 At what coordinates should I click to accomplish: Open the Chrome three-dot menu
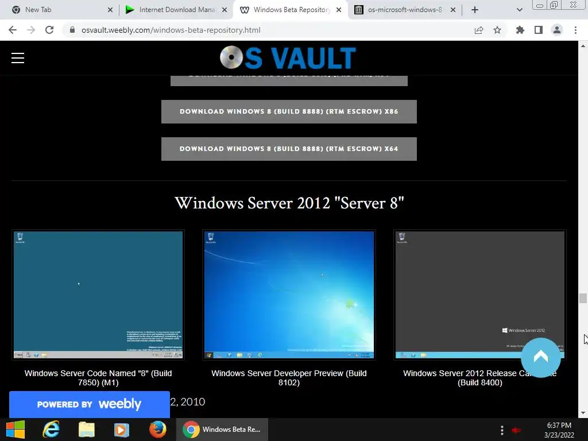pyautogui.click(x=575, y=30)
